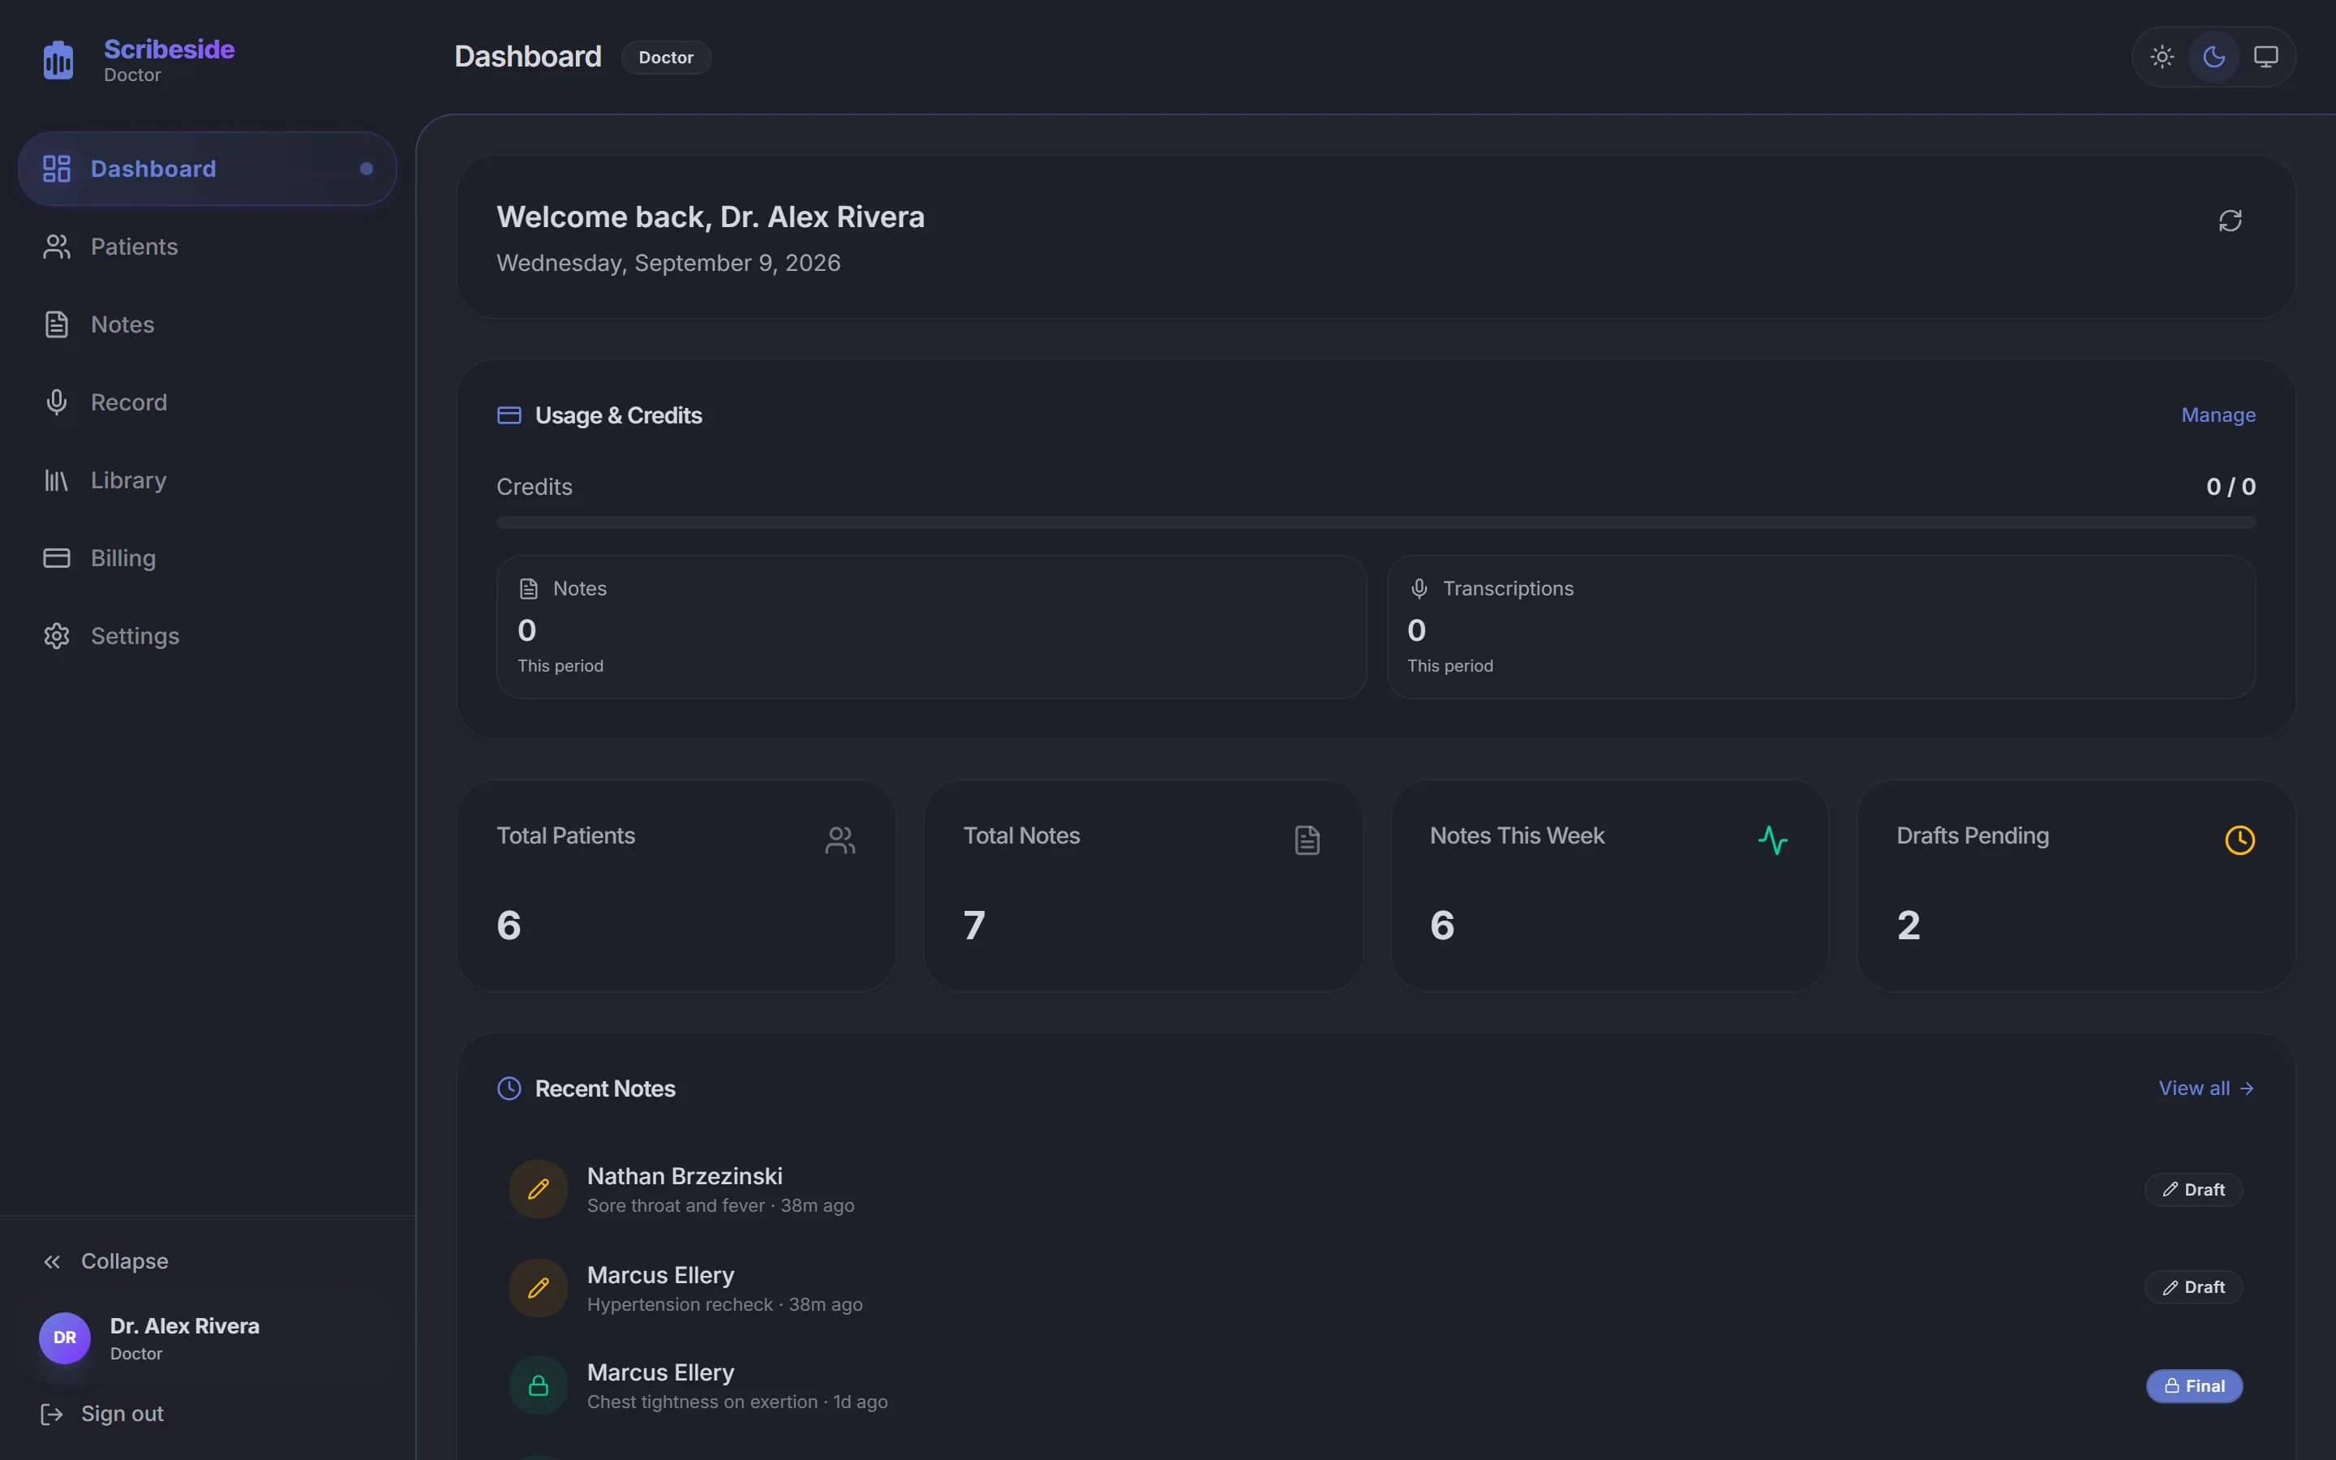
Task: Click the Notes This Week activity icon
Action: [1773, 840]
